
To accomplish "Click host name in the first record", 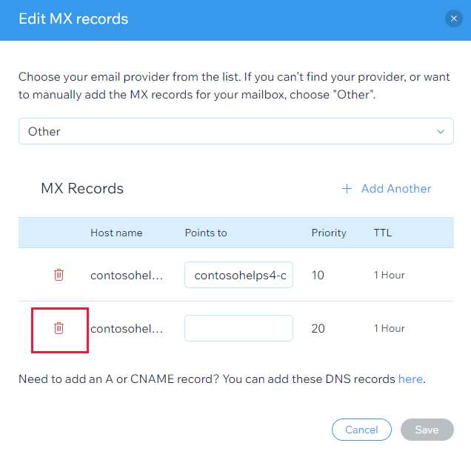I will point(126,276).
